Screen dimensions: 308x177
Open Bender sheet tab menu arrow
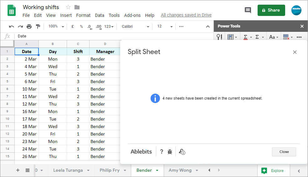(x=157, y=170)
